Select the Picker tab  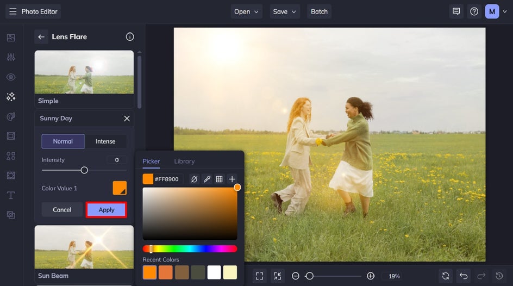pos(151,161)
